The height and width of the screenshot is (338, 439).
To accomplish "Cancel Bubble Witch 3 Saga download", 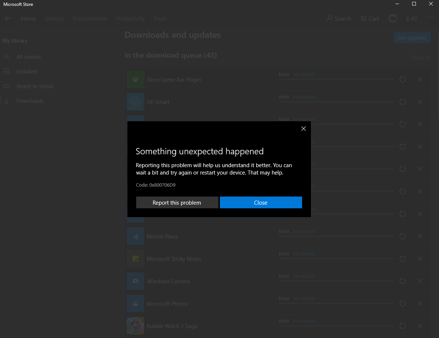I will pyautogui.click(x=420, y=326).
